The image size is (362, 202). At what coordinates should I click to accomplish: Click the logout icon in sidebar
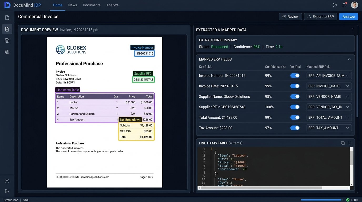pos(7,191)
